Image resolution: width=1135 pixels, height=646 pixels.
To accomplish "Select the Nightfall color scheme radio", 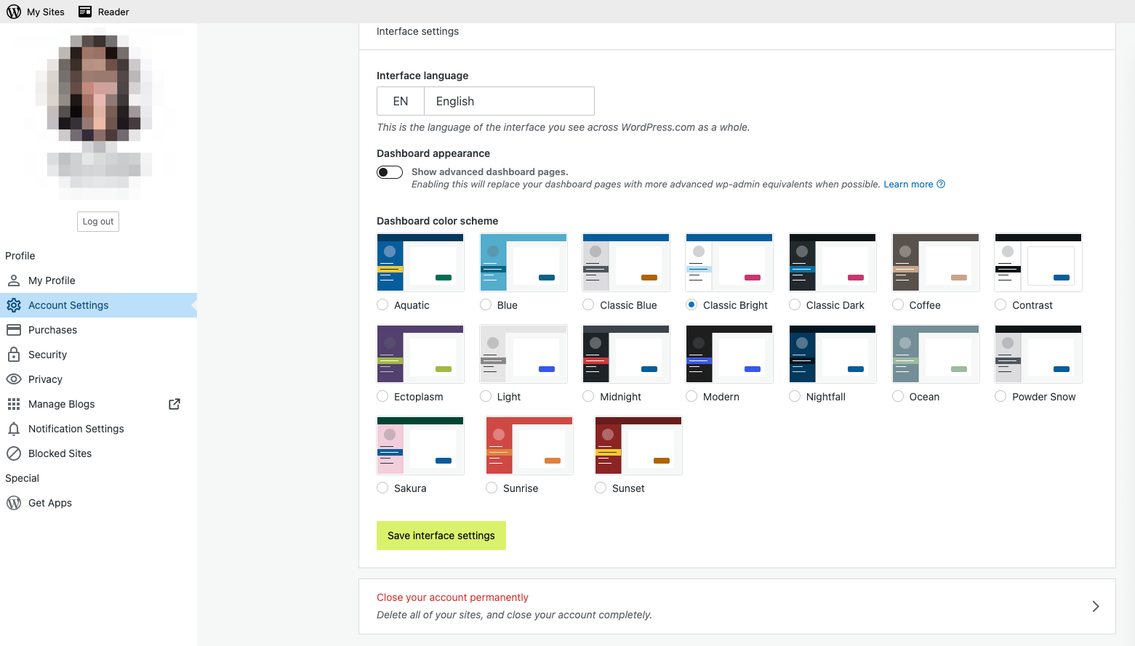I will (x=795, y=397).
